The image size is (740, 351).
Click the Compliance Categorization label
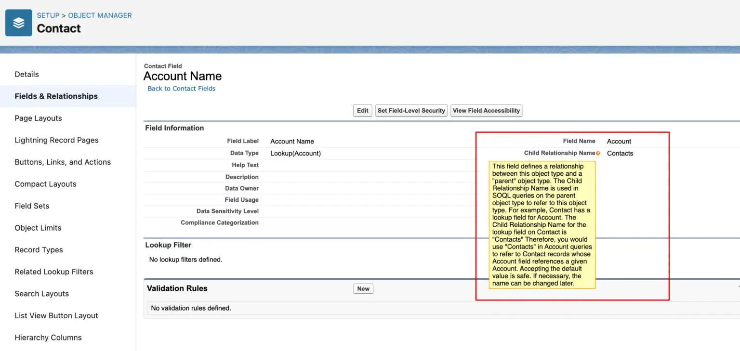coord(220,223)
